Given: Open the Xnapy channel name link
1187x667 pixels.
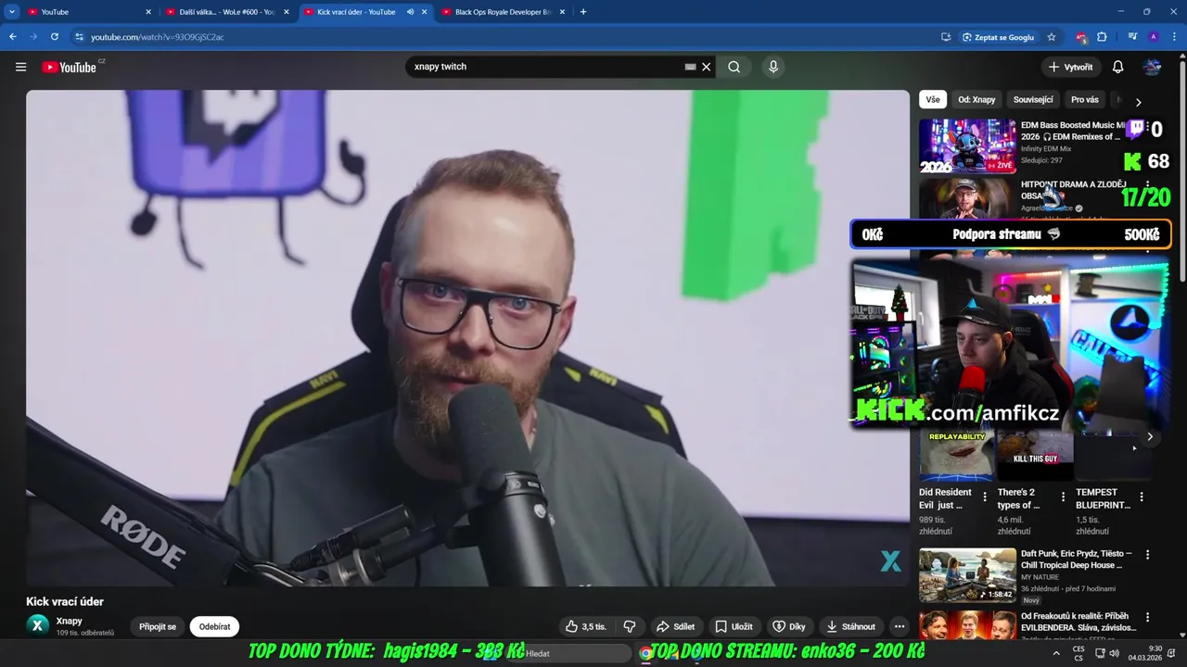Looking at the screenshot, I should (x=69, y=621).
